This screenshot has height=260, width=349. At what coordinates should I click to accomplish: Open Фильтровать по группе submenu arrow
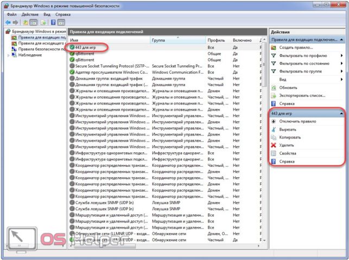click(341, 71)
